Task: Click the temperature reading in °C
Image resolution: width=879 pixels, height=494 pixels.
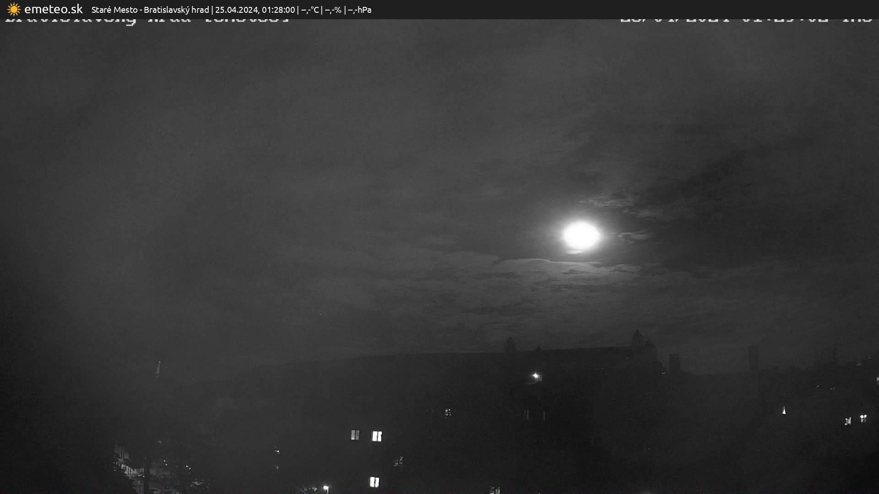Action: coord(310,10)
